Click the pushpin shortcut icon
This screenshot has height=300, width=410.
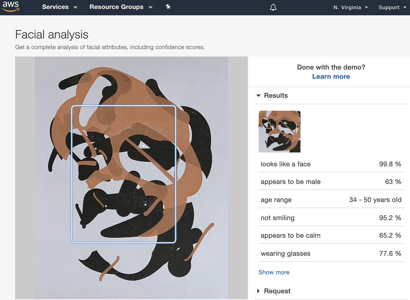pyautogui.click(x=168, y=7)
